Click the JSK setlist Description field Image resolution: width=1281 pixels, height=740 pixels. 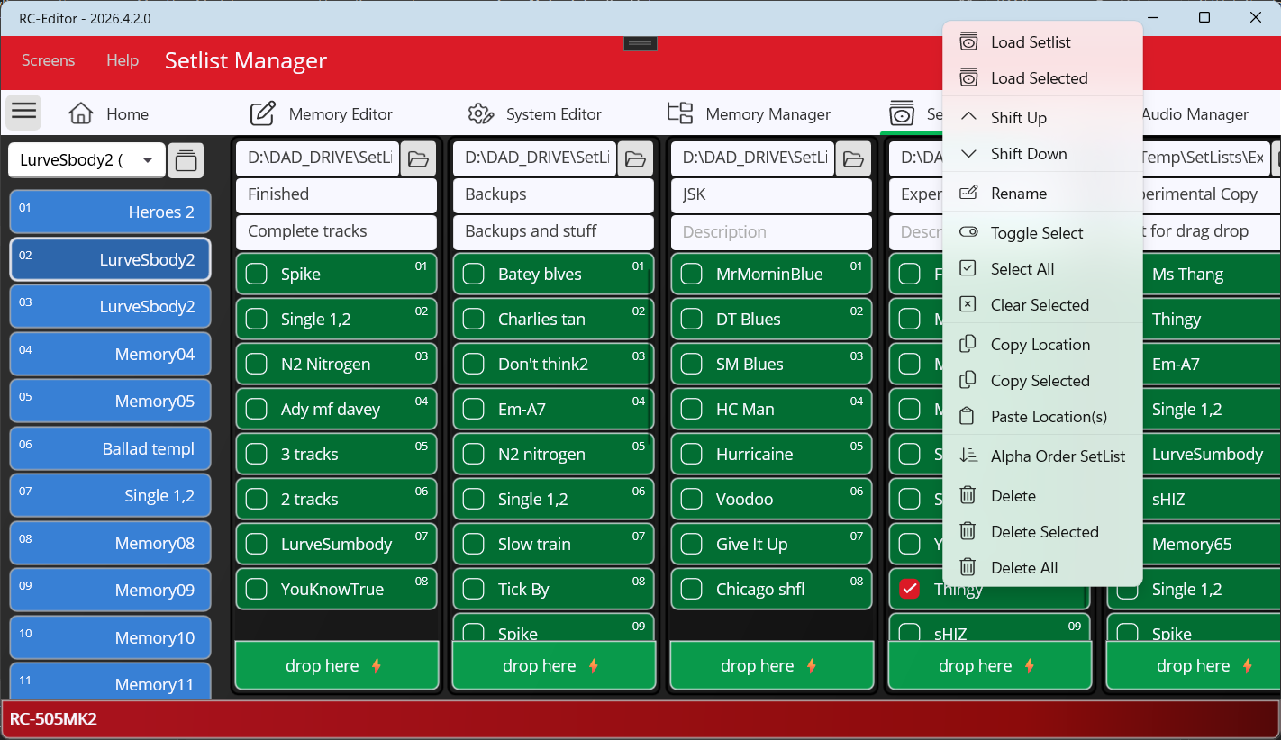(772, 232)
